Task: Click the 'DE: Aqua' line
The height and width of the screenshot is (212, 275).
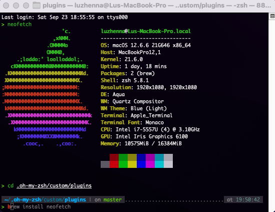Action: [113, 94]
